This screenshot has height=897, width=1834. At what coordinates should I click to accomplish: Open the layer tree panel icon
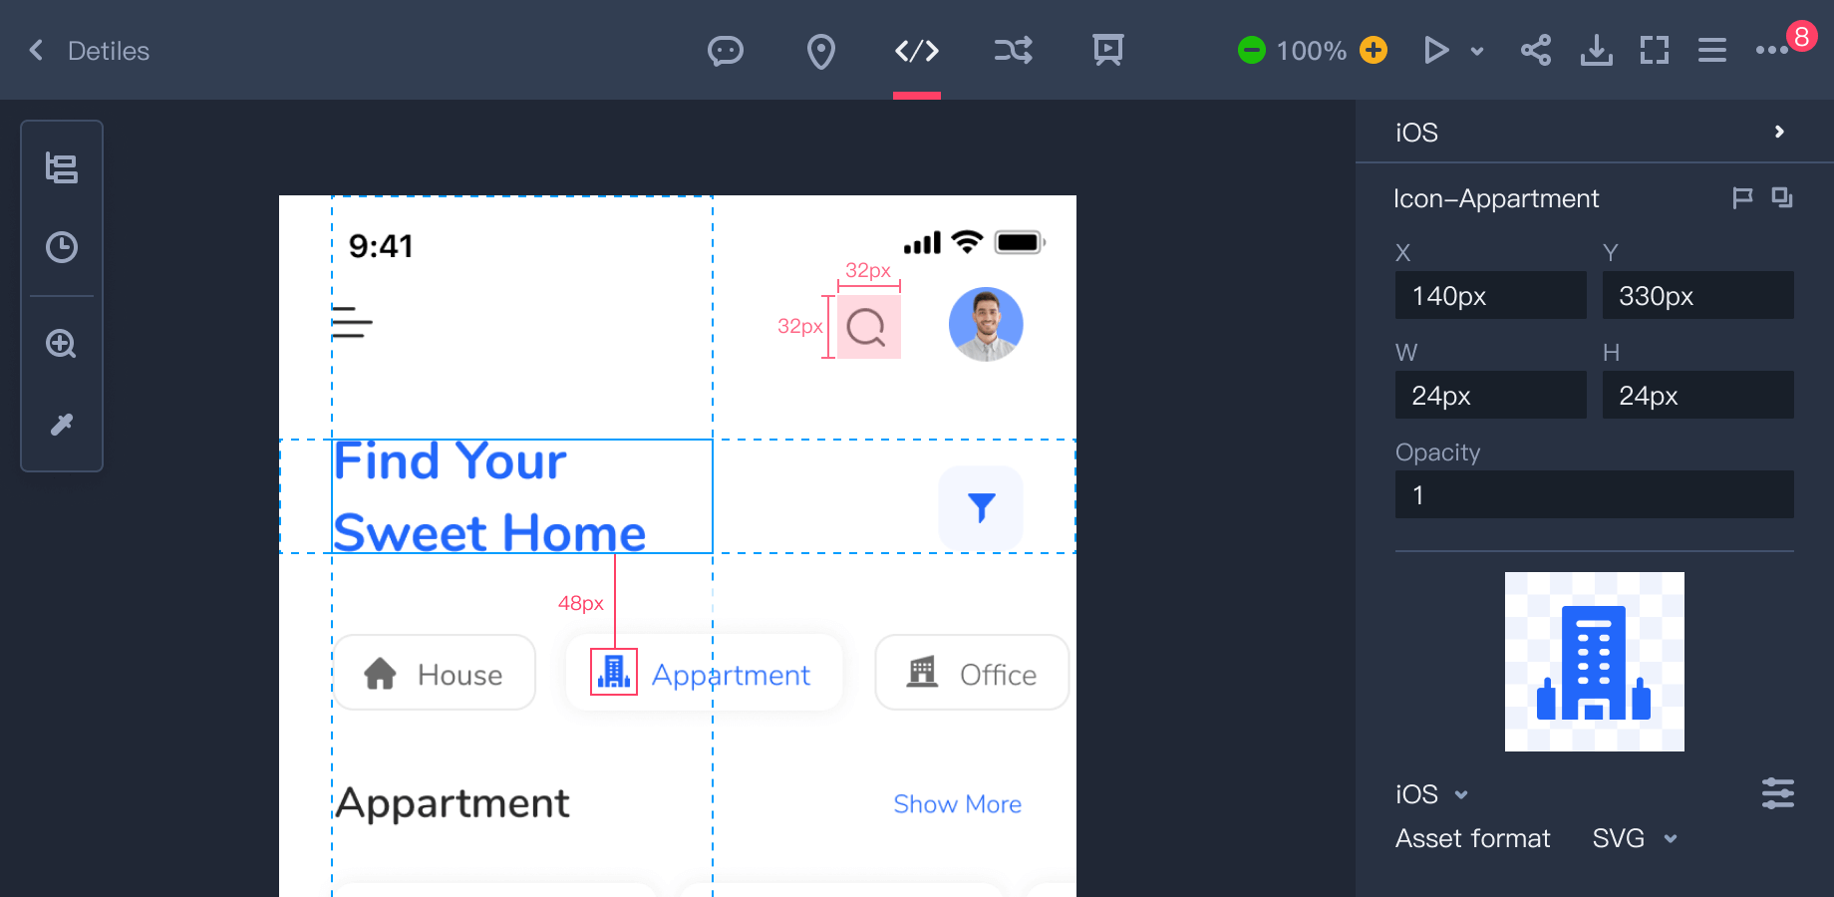[62, 167]
